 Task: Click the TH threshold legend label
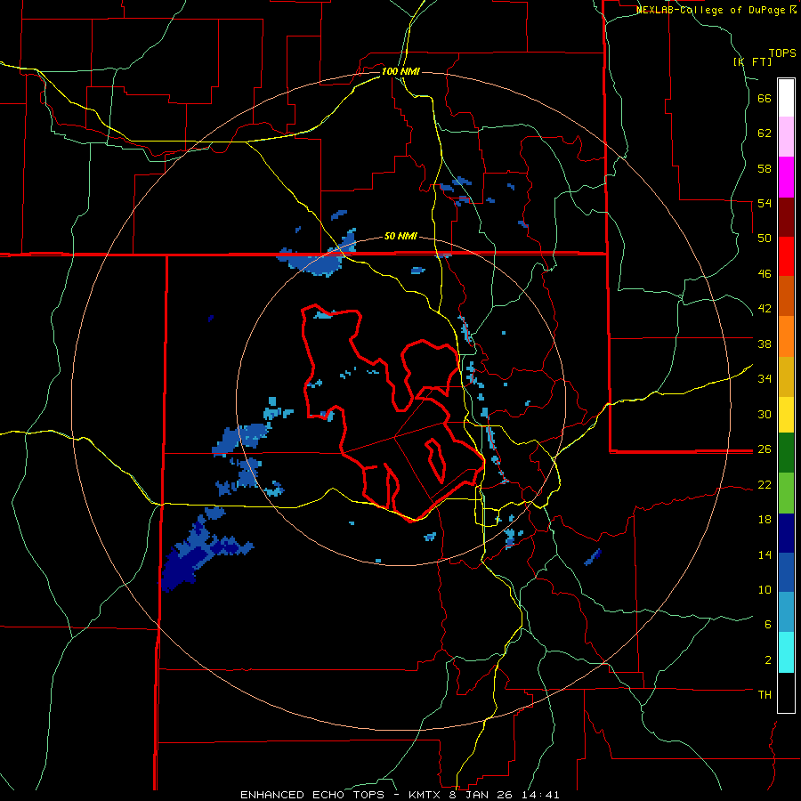pyautogui.click(x=765, y=695)
